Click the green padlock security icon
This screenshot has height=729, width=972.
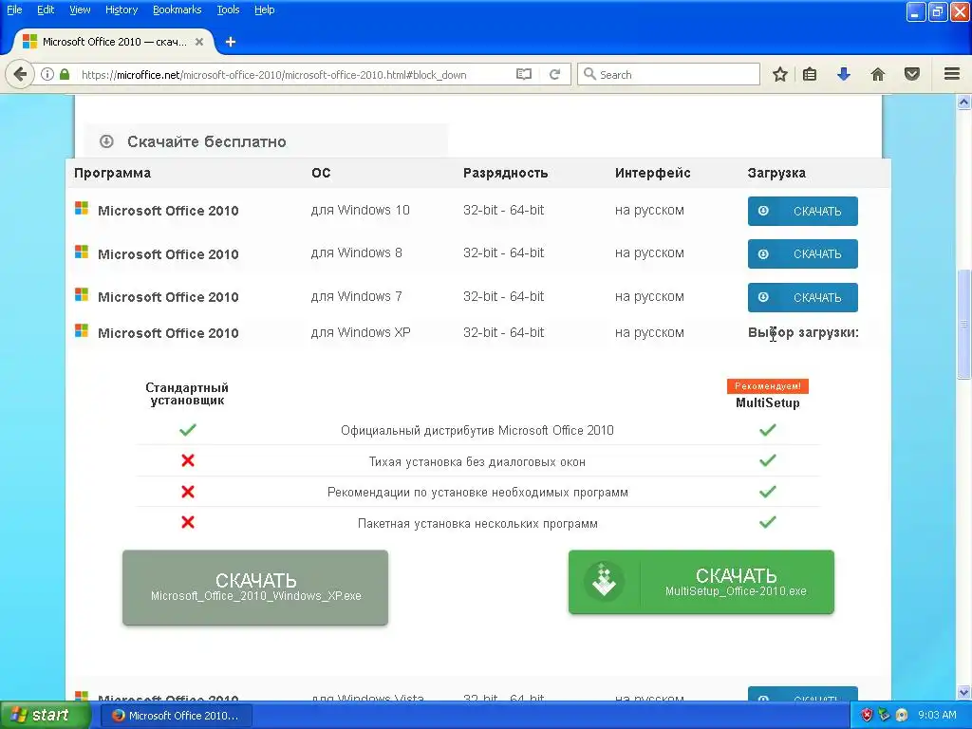[x=65, y=74]
